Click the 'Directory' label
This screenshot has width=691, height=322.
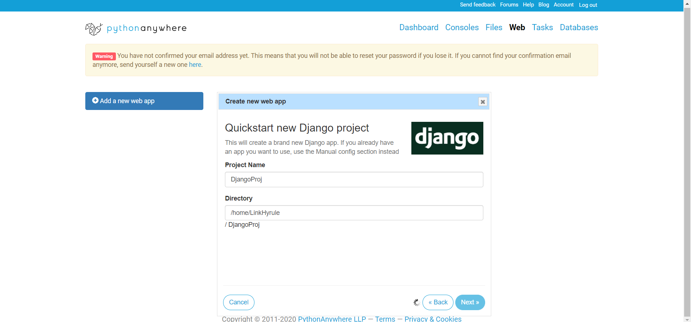pyautogui.click(x=239, y=198)
